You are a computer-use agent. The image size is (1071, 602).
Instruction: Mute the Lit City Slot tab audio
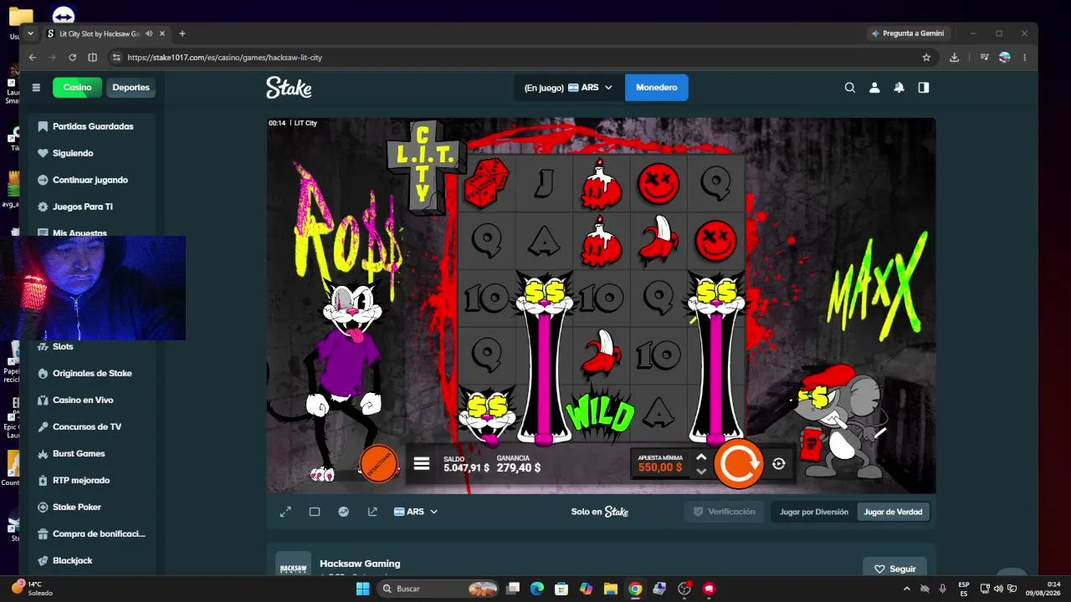[x=148, y=33]
